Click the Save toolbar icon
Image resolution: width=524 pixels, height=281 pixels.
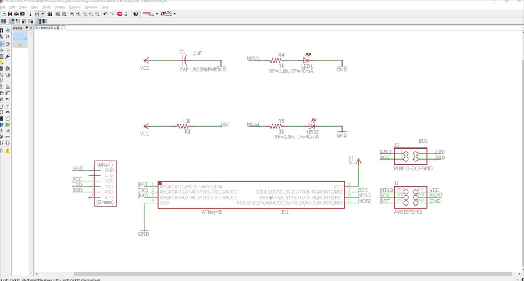tap(10, 14)
